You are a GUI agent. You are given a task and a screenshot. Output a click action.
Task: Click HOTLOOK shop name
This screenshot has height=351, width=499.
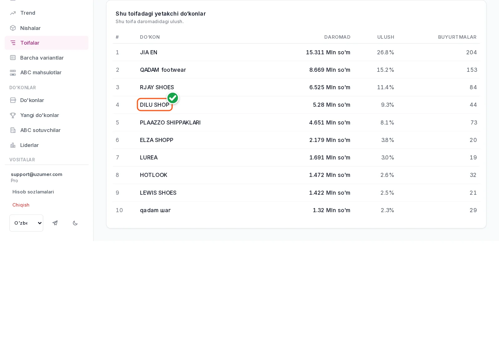(153, 175)
